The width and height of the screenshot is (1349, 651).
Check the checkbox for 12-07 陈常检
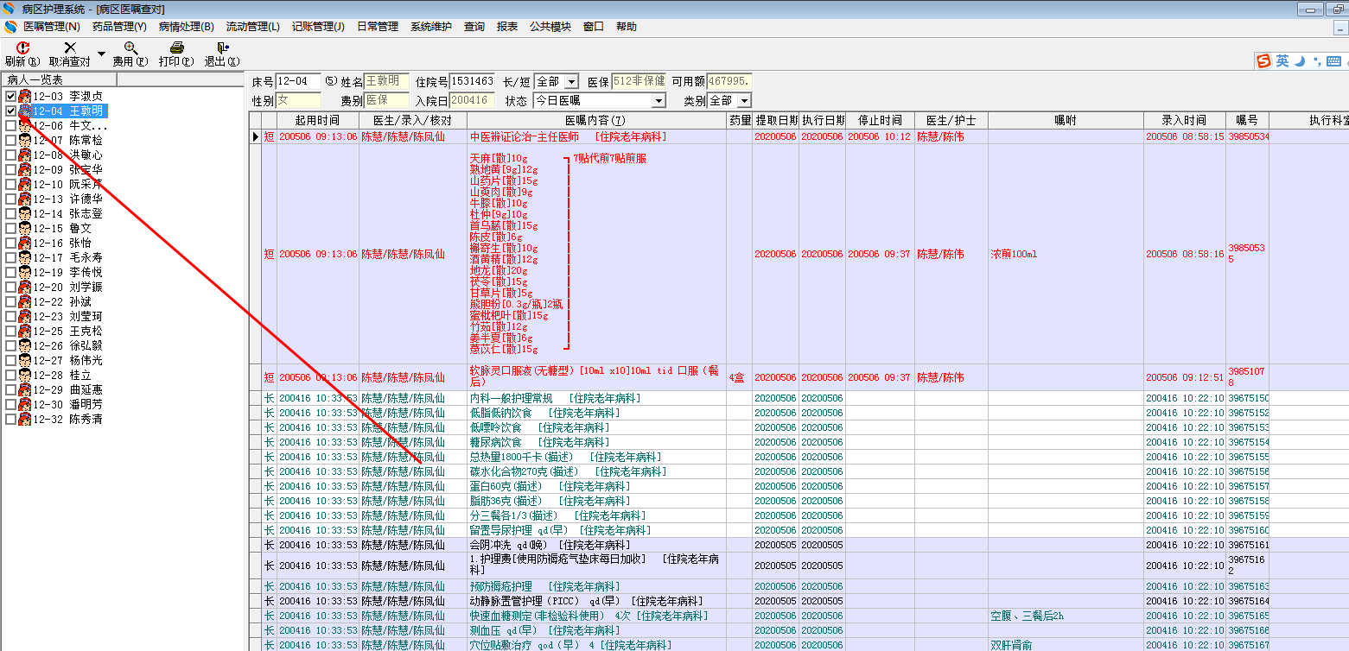tap(10, 140)
